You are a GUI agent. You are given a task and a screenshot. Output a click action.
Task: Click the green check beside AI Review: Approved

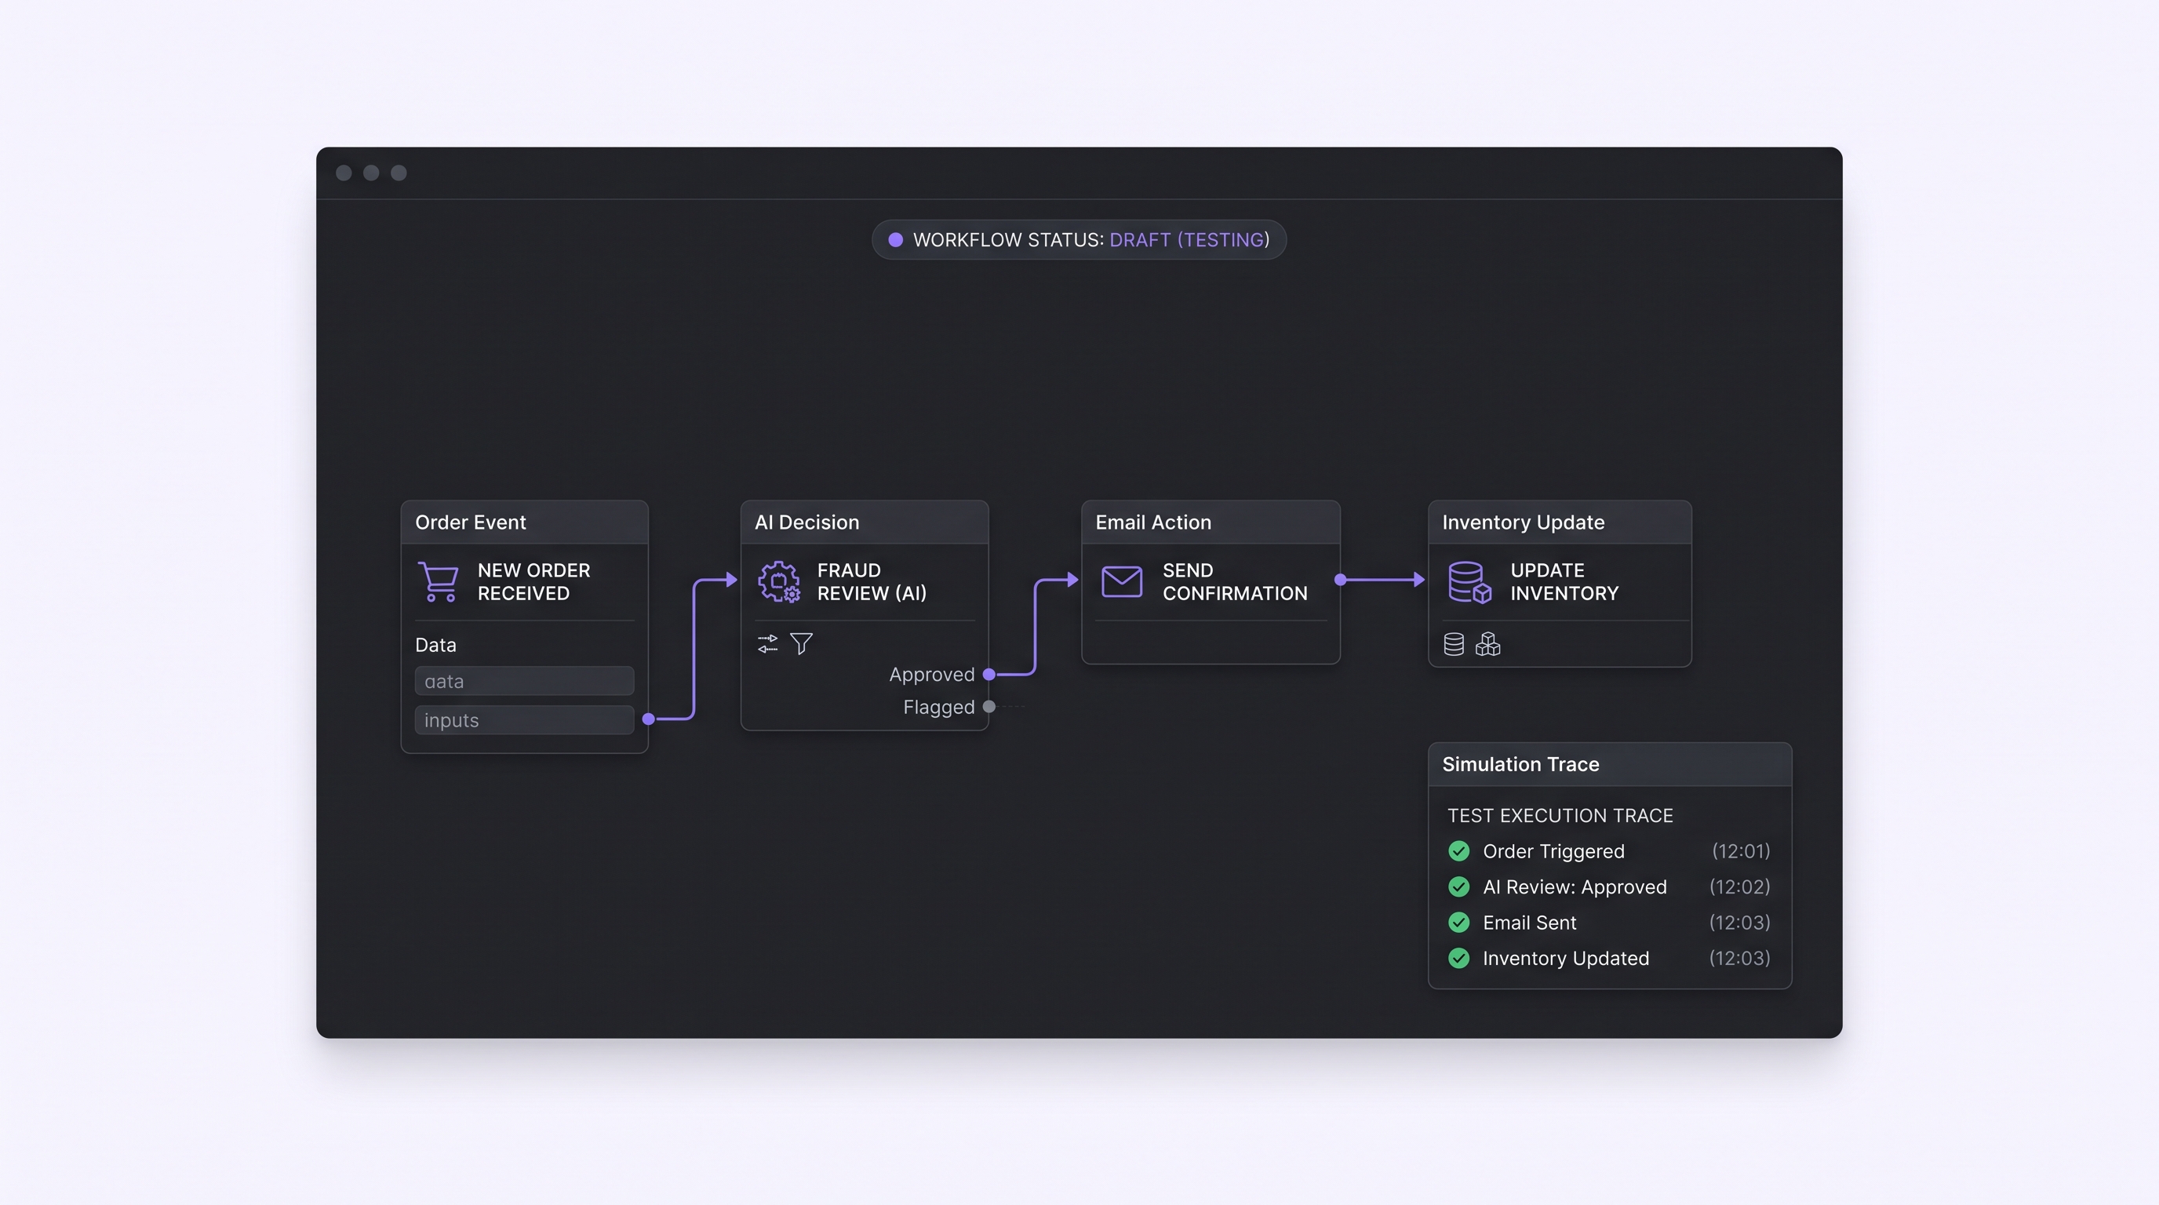(x=1459, y=886)
